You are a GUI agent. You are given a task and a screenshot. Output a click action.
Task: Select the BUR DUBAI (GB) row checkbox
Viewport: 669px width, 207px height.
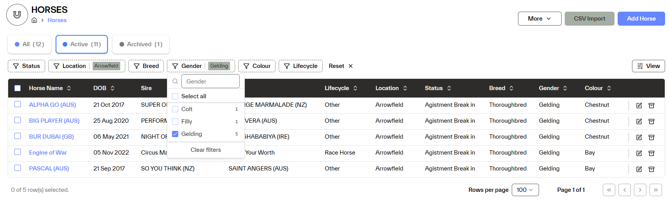[x=18, y=136]
